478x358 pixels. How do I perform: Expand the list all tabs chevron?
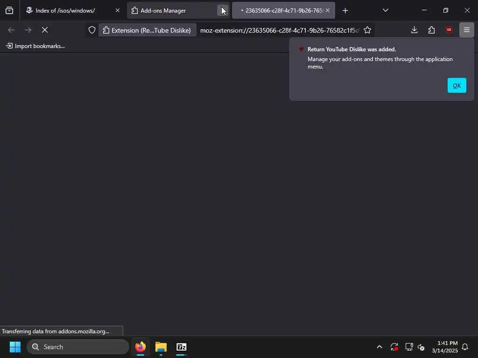pos(385,10)
